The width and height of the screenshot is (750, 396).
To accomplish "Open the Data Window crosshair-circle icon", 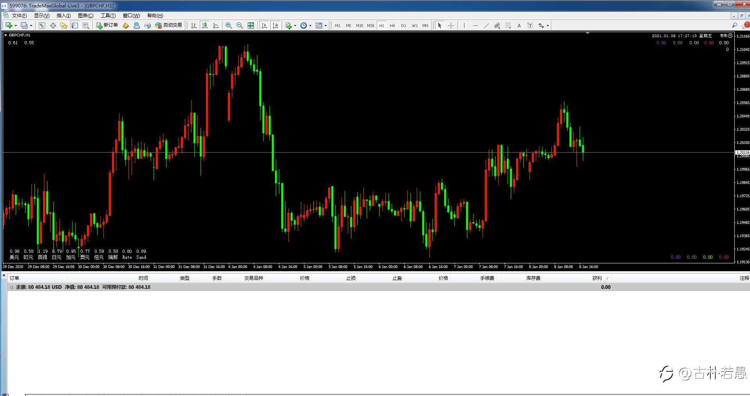I will (53, 25).
